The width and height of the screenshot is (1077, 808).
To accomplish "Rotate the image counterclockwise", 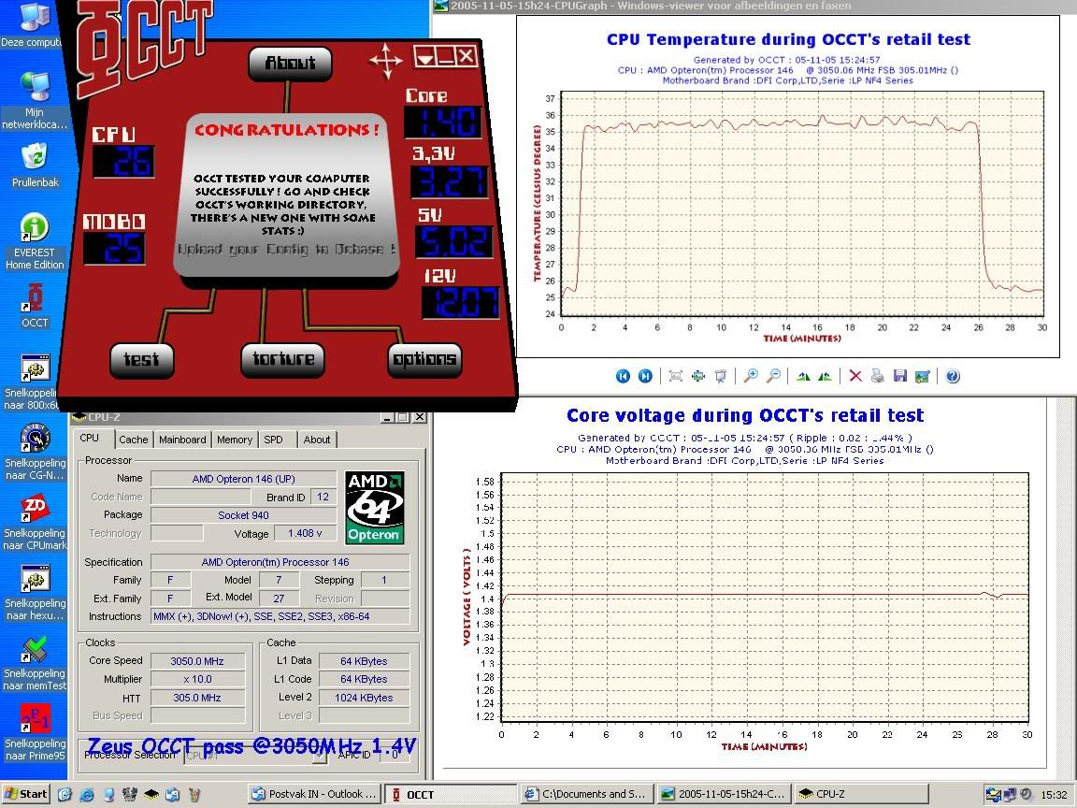I will [x=825, y=376].
